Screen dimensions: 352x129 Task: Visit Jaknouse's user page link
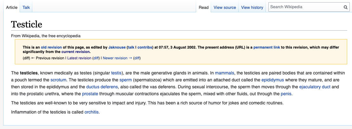[x=117, y=47]
